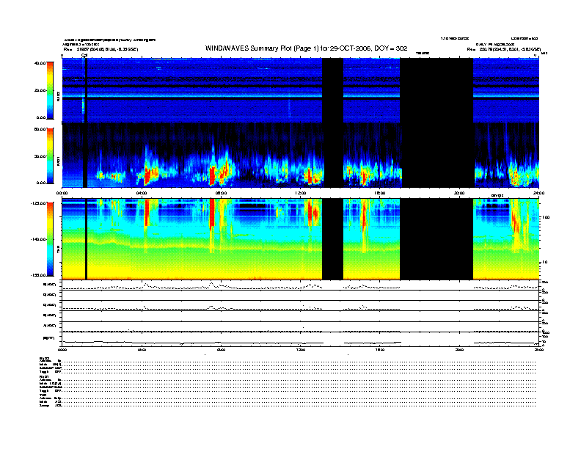Click the 100 frequency label right of TNR panel
581x449 pixels.
[x=546, y=217]
